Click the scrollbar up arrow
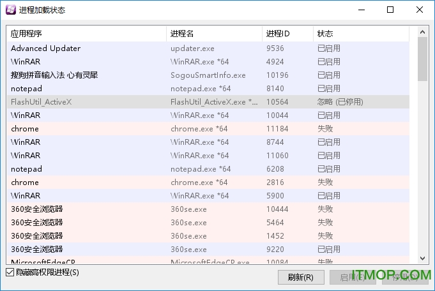 (x=422, y=32)
